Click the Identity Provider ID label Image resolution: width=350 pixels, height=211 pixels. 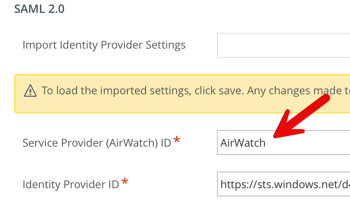71,184
